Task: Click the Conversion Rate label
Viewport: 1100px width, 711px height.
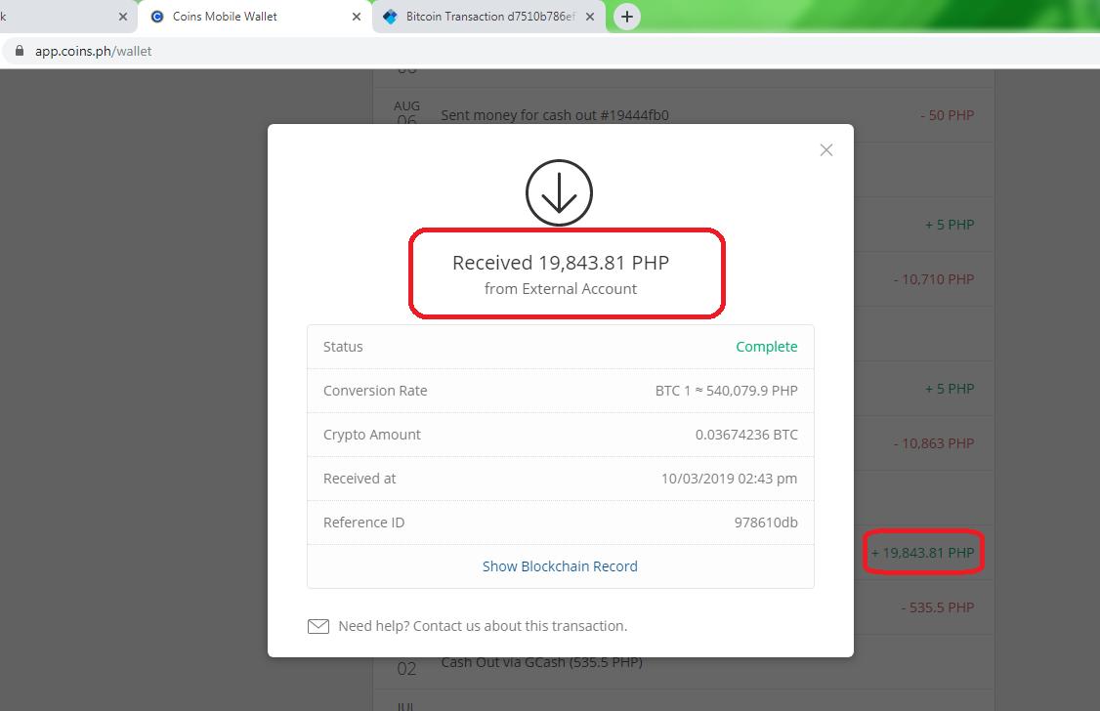Action: coord(375,391)
